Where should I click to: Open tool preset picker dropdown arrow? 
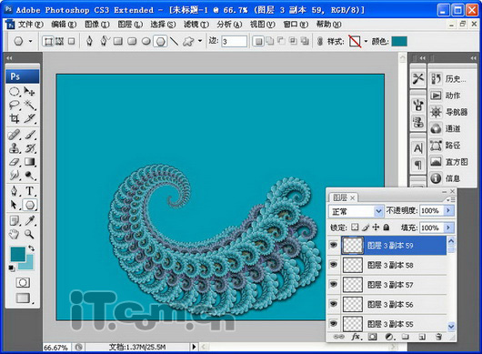(x=30, y=41)
